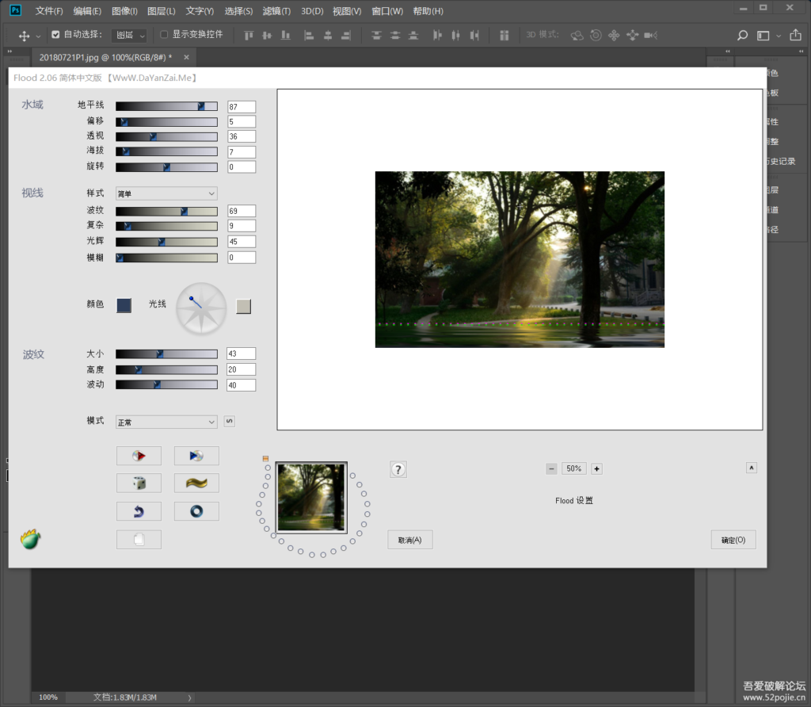The height and width of the screenshot is (707, 811).
Task: Distribute bottom edges icon
Action: click(413, 35)
